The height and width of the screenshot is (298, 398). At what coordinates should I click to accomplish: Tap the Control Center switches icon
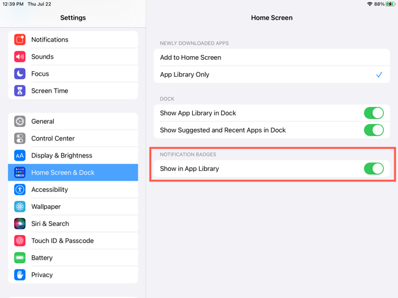[20, 139]
